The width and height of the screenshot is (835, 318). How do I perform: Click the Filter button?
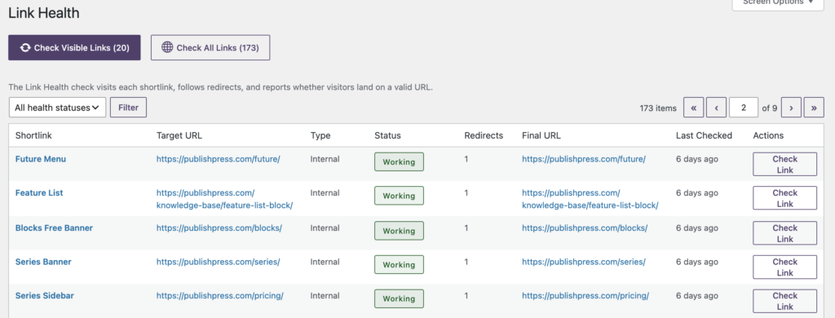[128, 107]
